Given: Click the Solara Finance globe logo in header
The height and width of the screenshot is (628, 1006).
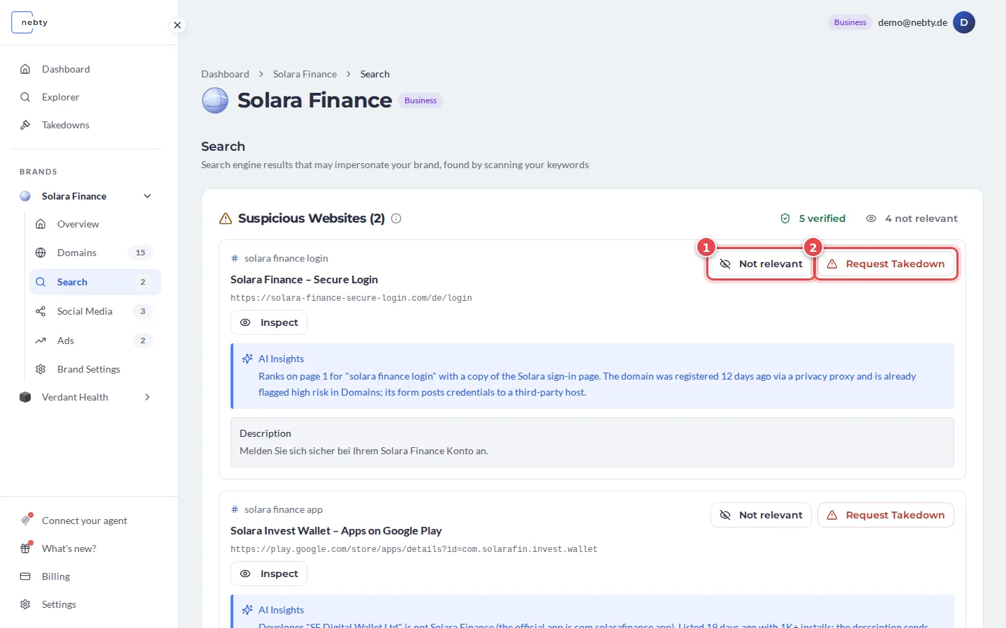Looking at the screenshot, I should [x=215, y=100].
